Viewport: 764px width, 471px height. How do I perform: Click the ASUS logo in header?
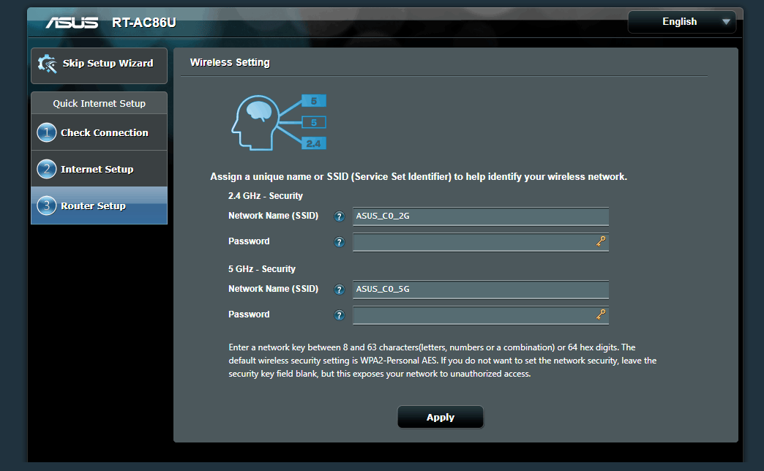click(72, 23)
